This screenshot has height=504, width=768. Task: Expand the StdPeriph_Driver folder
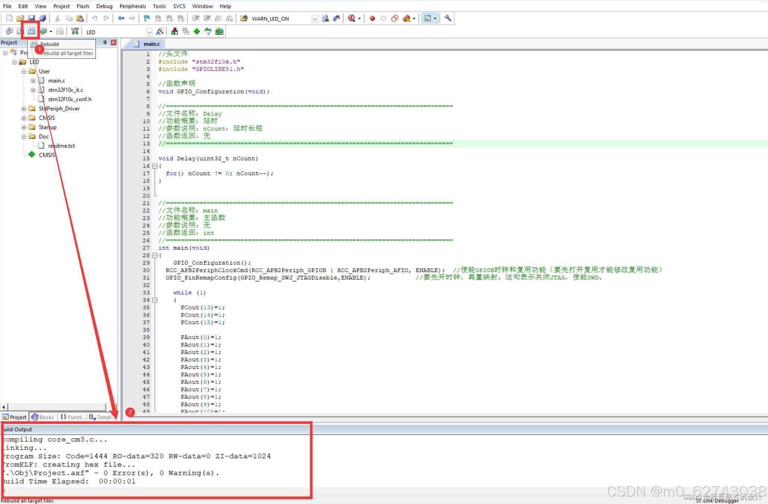point(24,109)
